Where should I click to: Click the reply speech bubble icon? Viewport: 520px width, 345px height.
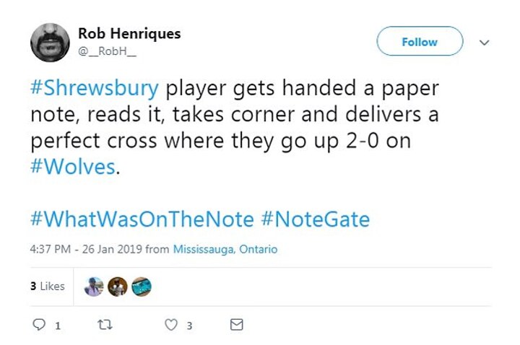point(39,326)
